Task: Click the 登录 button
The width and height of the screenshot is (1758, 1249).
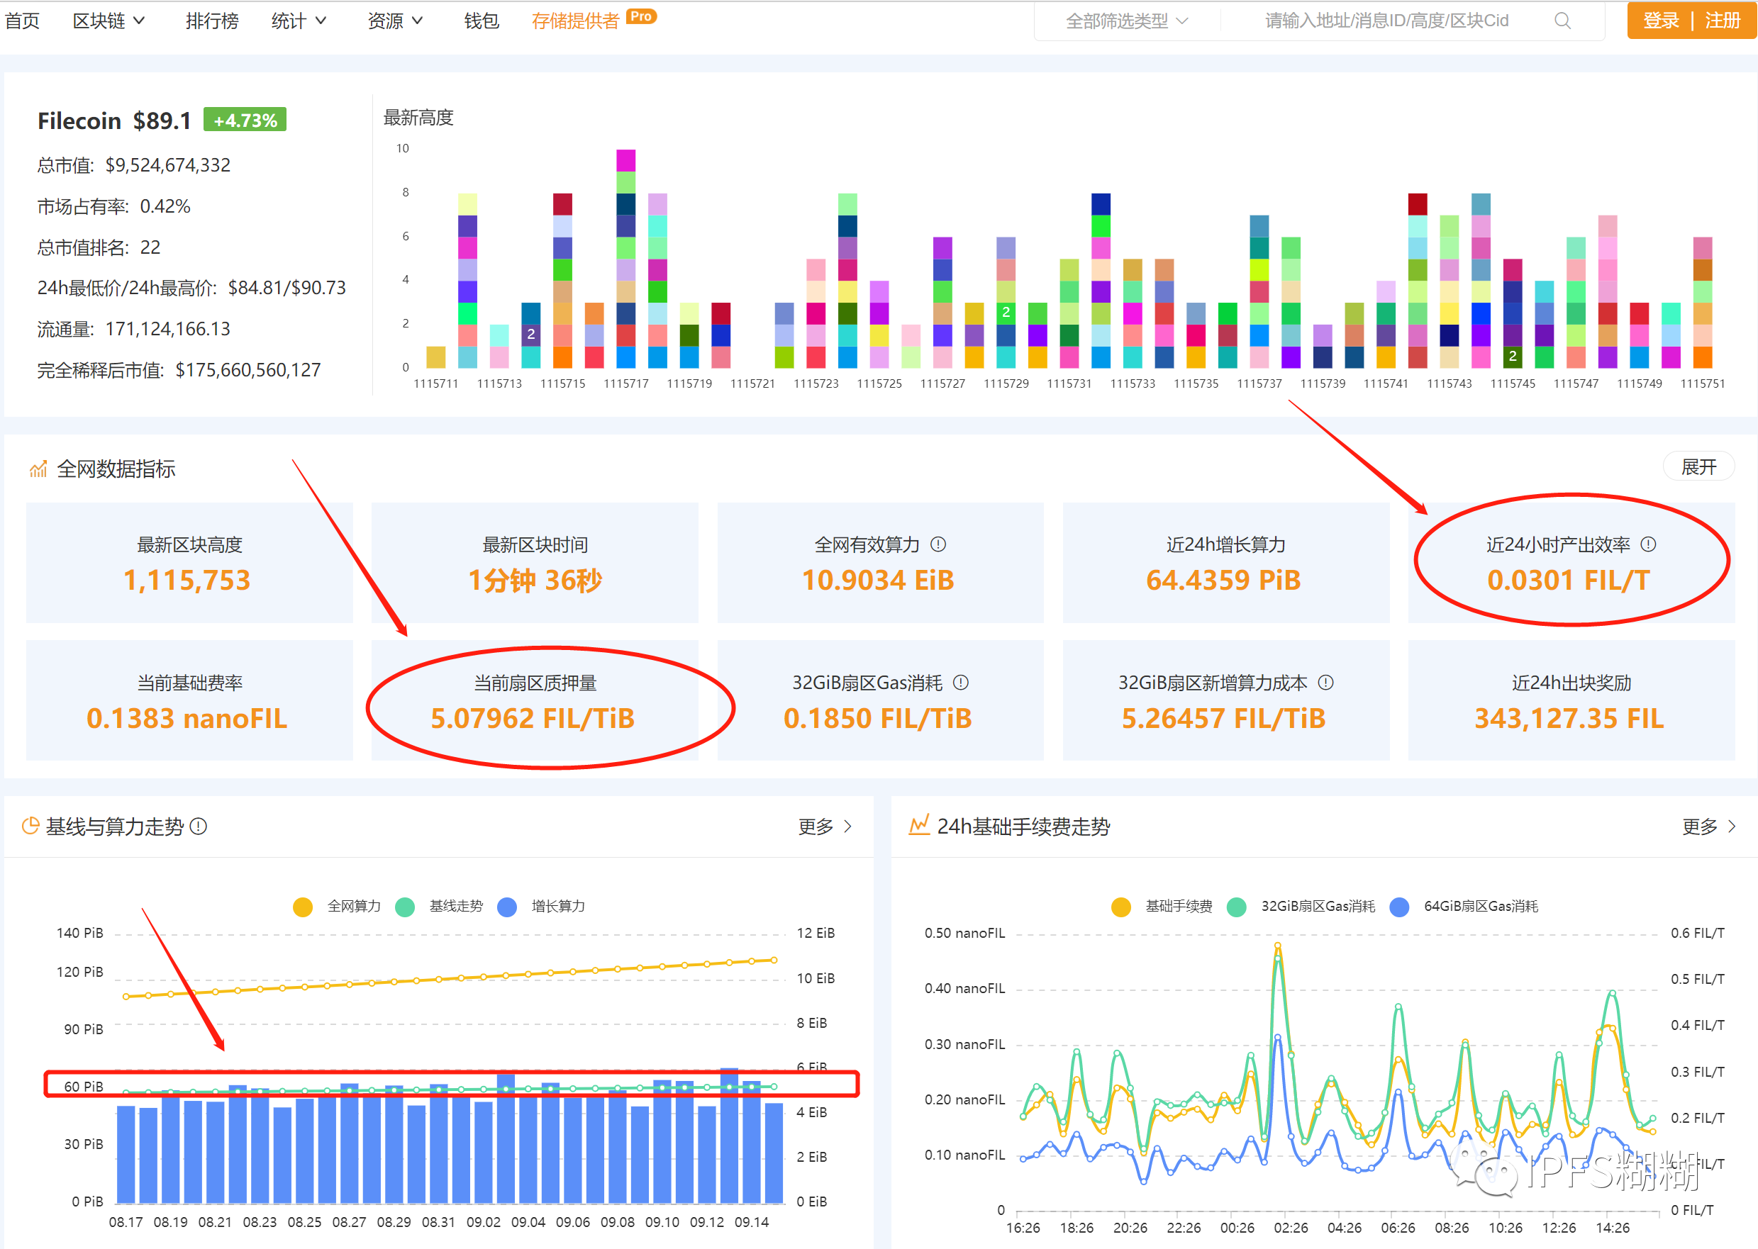Action: click(x=1660, y=21)
